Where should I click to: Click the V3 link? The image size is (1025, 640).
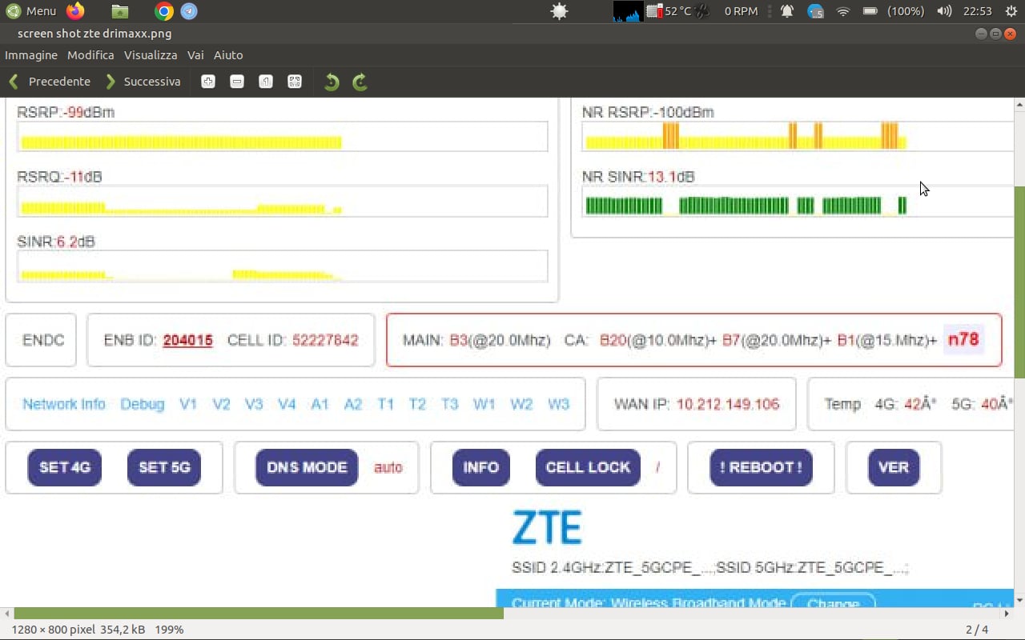click(254, 404)
